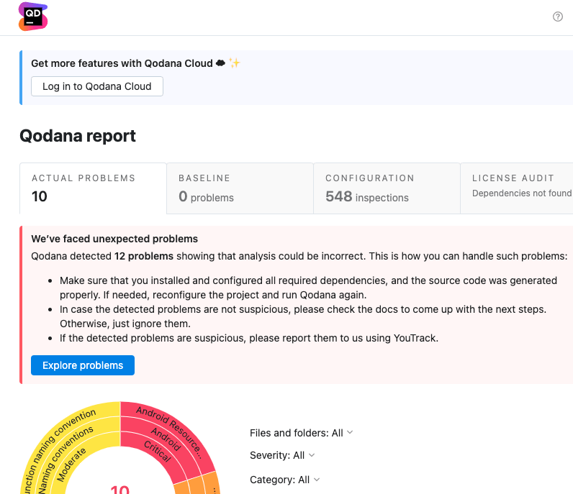Viewport: 573px width, 494px height.
Task: View the License Audit tab
Action: 517,188
